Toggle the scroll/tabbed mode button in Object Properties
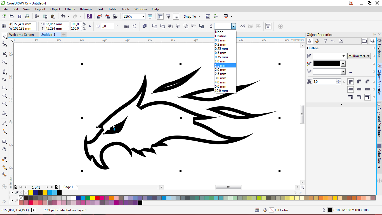Image resolution: width=382 pixels, height=215 pixels. click(364, 41)
